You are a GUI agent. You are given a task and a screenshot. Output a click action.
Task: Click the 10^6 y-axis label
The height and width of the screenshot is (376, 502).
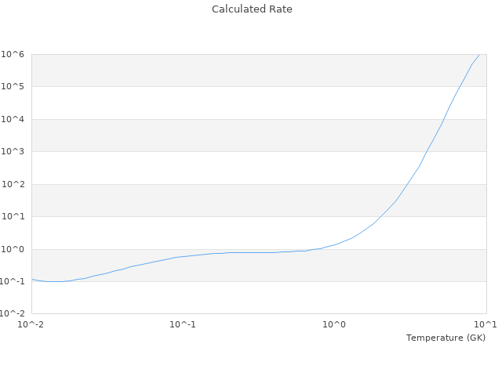coord(14,54)
